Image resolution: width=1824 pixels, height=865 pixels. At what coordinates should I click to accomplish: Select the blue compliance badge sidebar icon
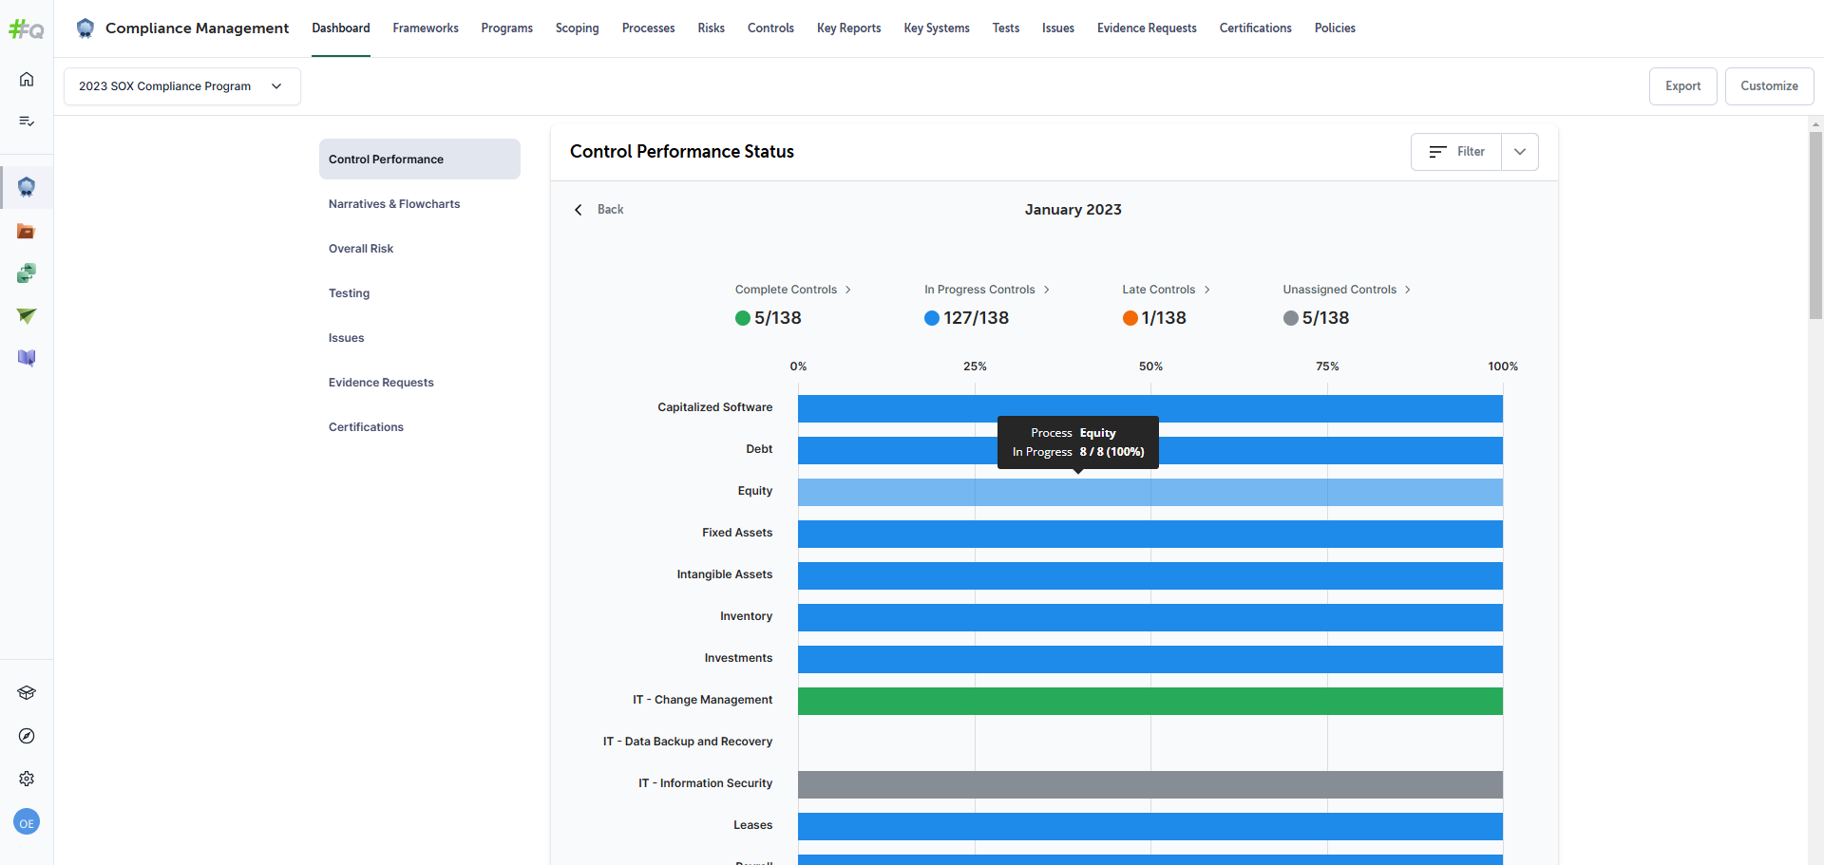click(27, 187)
